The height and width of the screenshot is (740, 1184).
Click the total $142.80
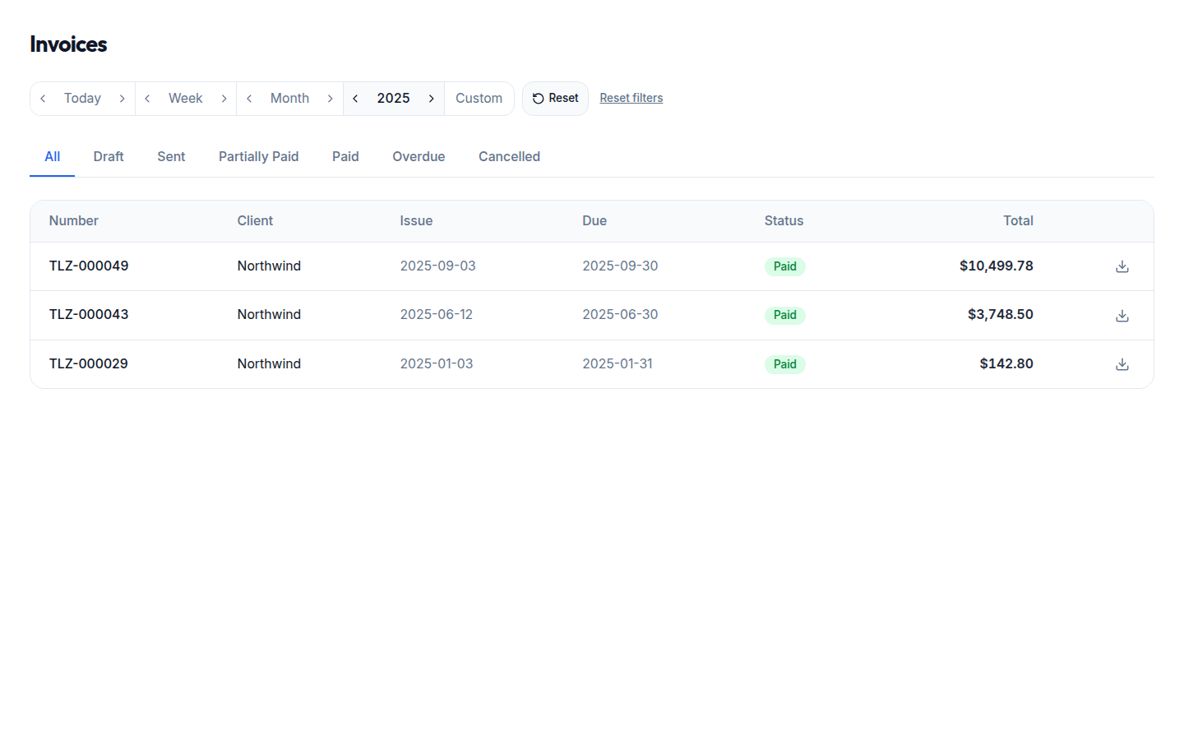(x=1006, y=364)
